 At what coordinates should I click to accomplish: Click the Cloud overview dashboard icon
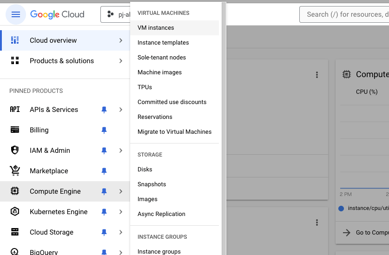tap(15, 40)
